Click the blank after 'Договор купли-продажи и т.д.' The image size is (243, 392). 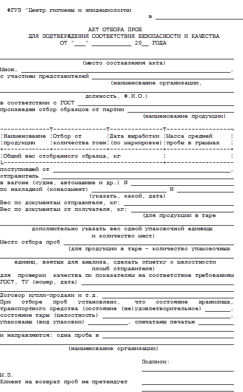[x=168, y=295]
